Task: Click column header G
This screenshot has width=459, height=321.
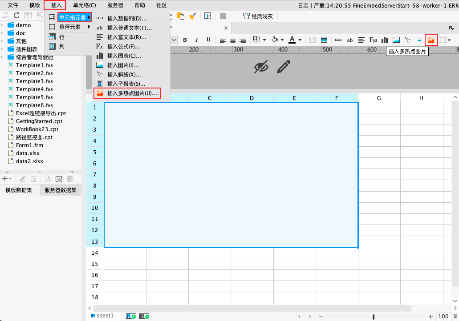Action: coord(379,98)
